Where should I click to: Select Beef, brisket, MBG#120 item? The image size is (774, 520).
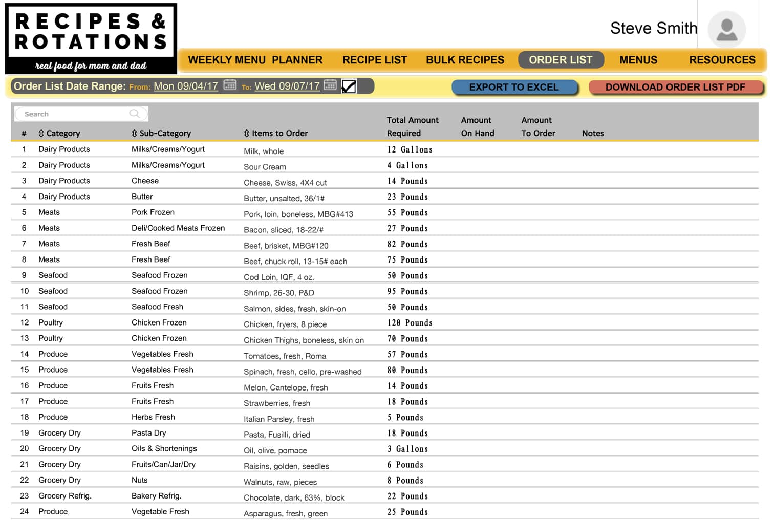(x=286, y=246)
